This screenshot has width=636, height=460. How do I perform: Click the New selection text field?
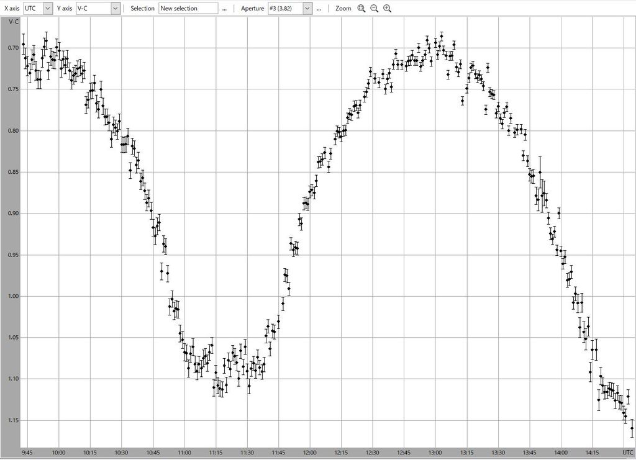pos(188,9)
